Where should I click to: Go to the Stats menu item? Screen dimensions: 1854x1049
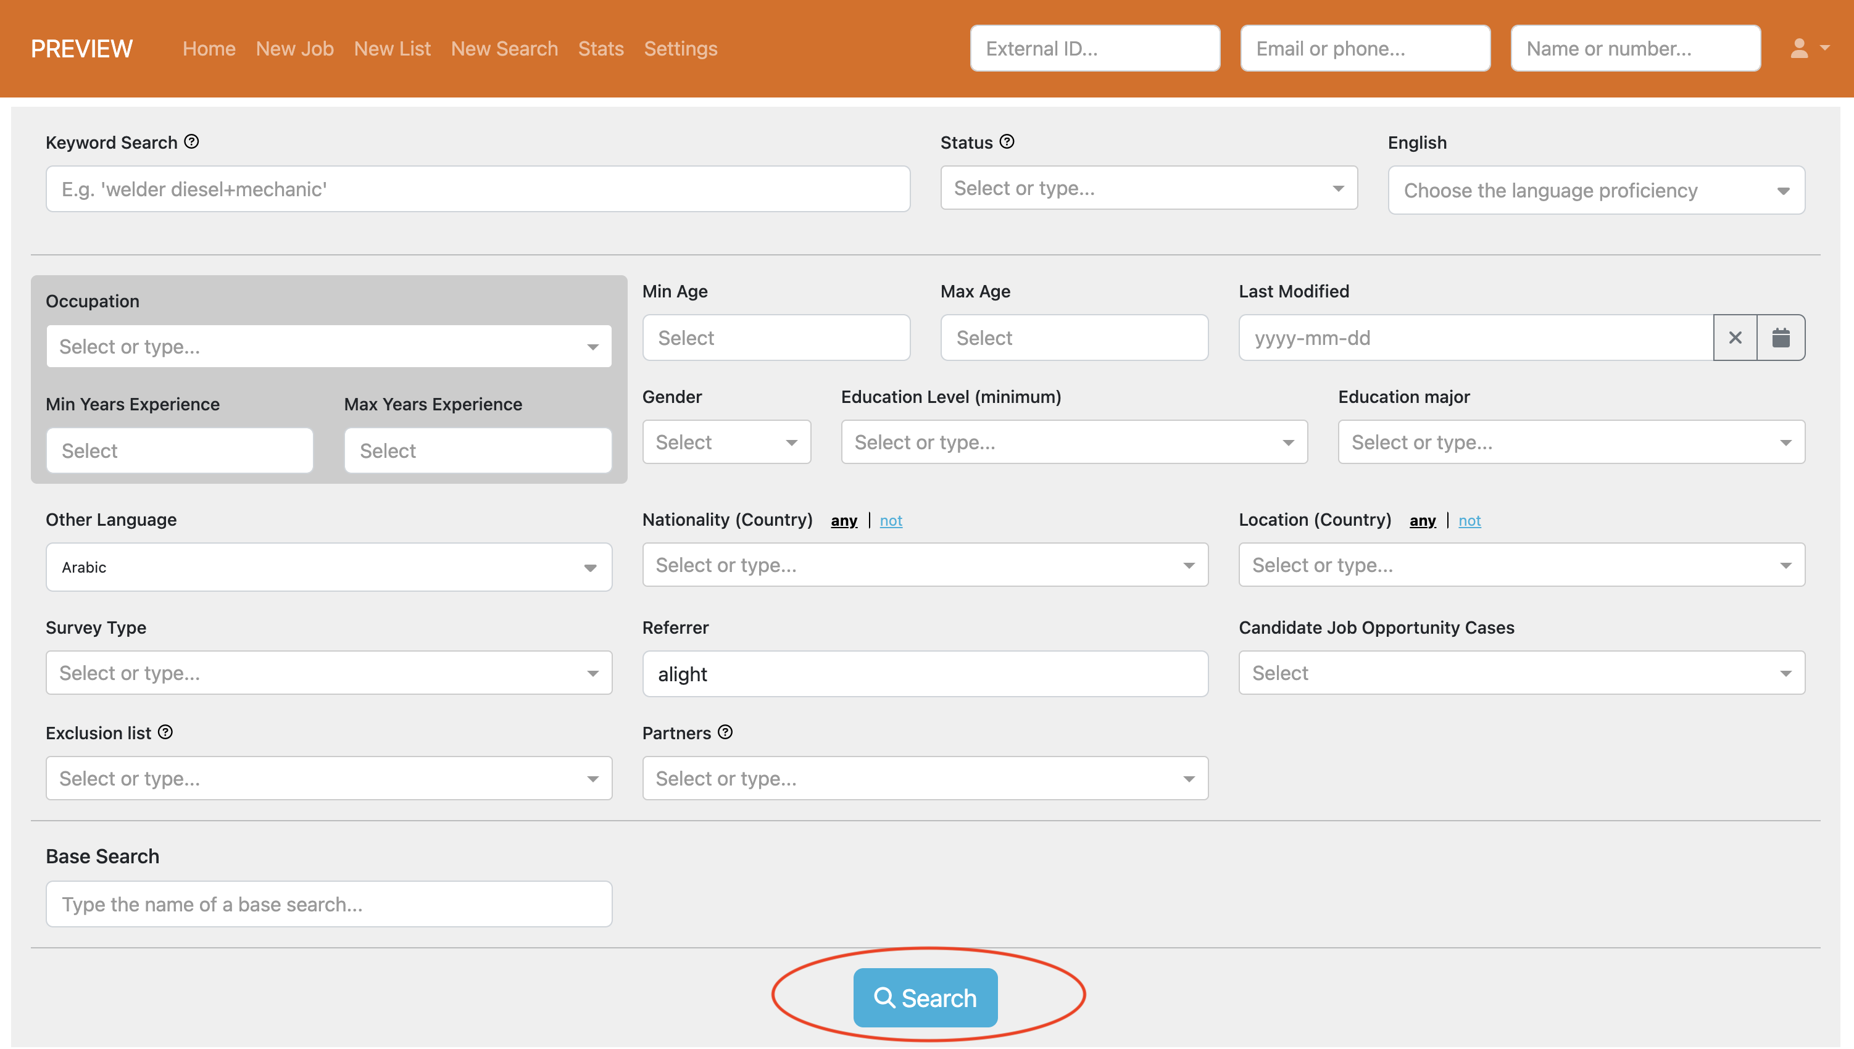[x=601, y=48]
